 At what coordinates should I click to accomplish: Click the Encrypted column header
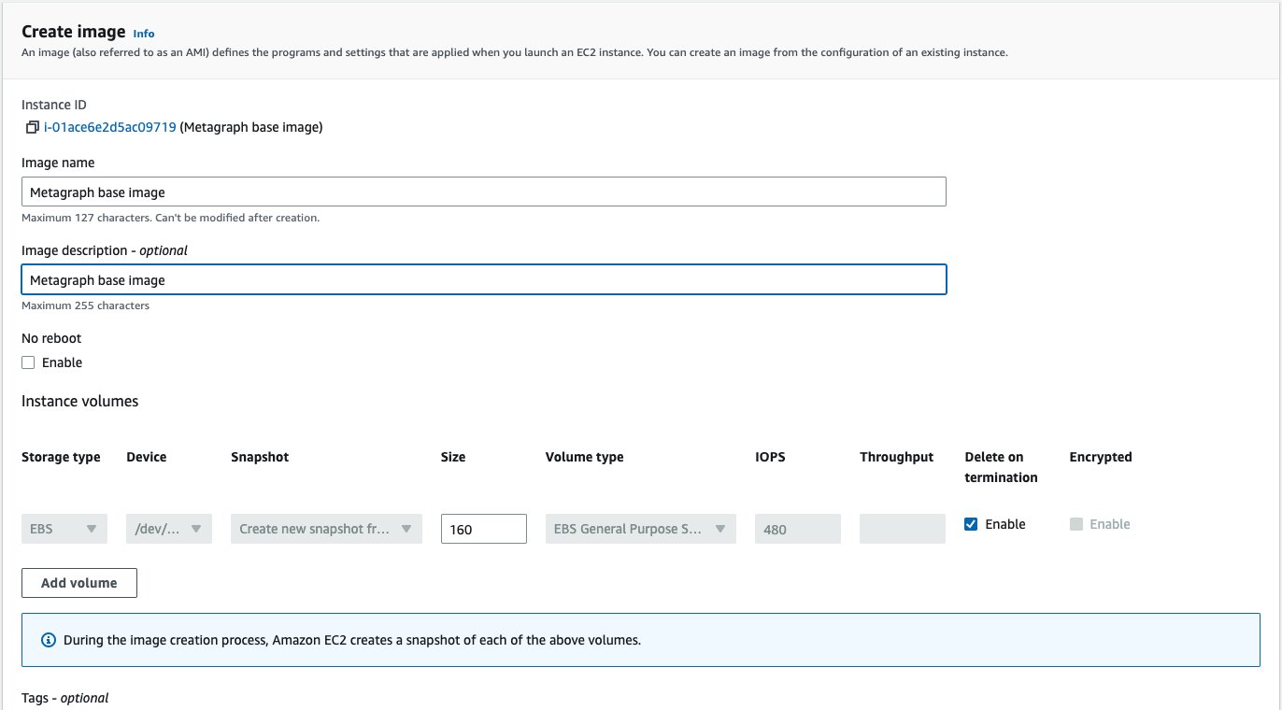[x=1101, y=457]
